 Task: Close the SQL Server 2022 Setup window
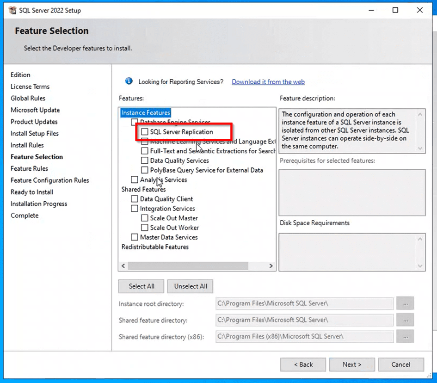coord(420,10)
